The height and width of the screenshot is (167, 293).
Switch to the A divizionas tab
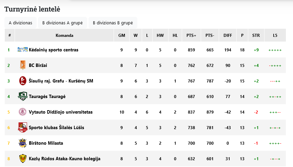(21, 23)
